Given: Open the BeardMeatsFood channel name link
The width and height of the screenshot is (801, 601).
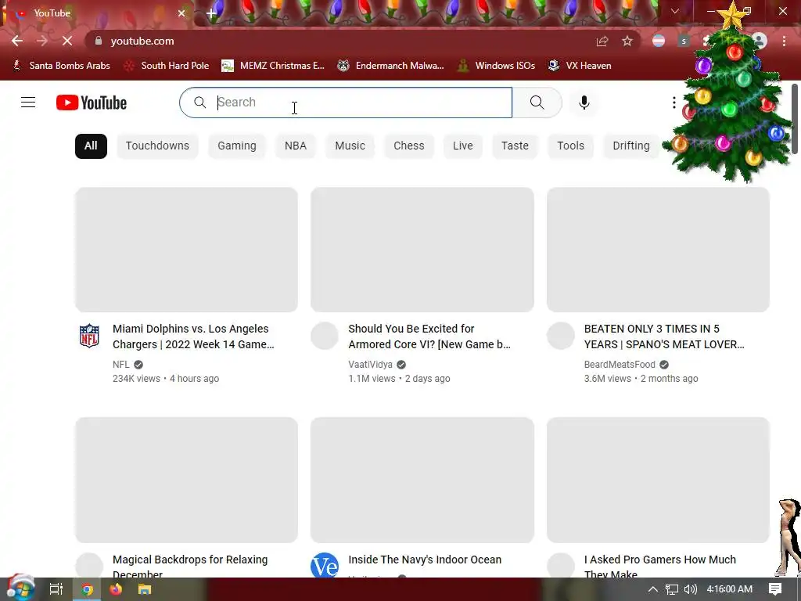Looking at the screenshot, I should [x=620, y=365].
